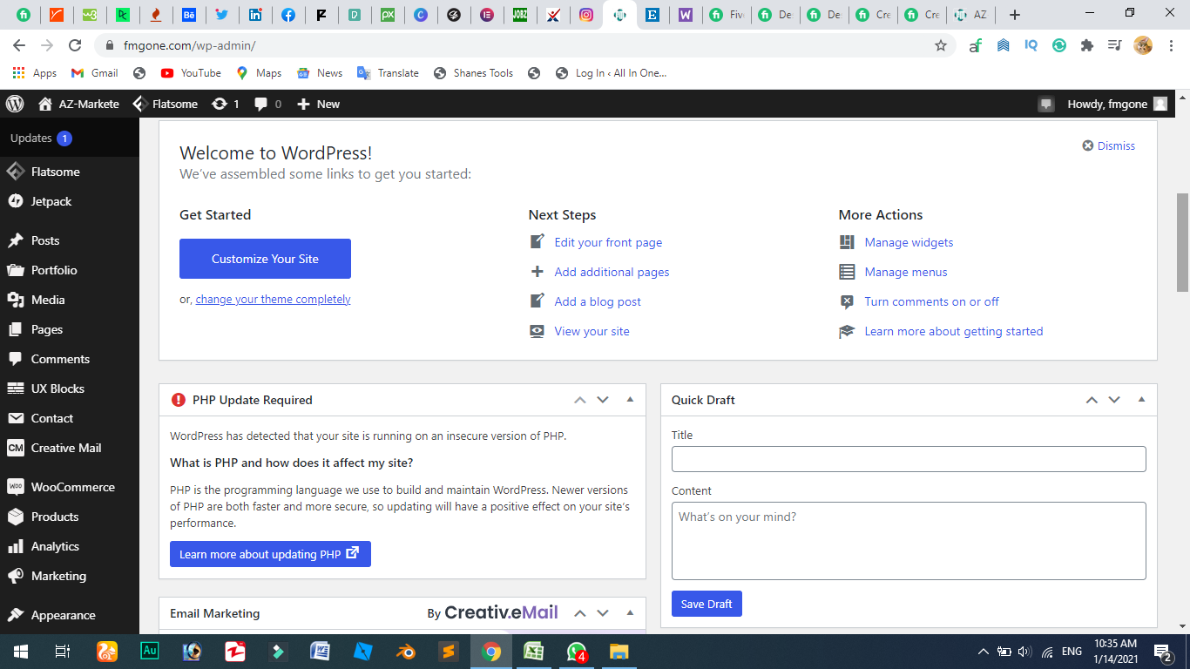Collapse the PHP Update Required panel
The width and height of the screenshot is (1190, 669).
630,400
